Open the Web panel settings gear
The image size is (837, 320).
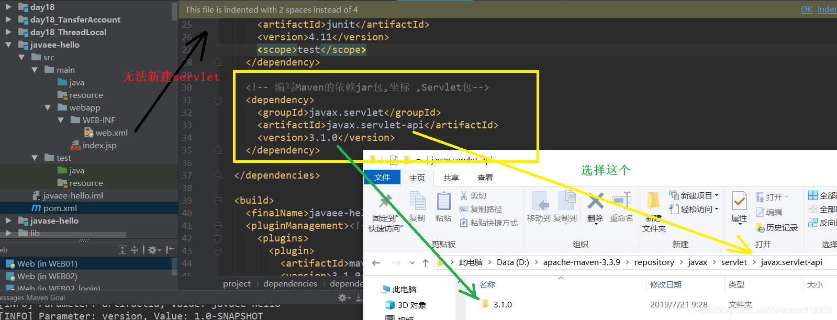[x=153, y=250]
